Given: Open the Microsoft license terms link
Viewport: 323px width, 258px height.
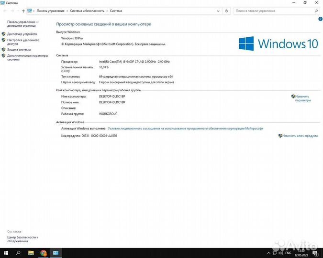Looking at the screenshot, I should pos(185,128).
